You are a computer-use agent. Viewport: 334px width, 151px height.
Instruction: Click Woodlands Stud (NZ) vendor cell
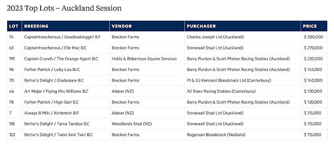[x=132, y=124]
